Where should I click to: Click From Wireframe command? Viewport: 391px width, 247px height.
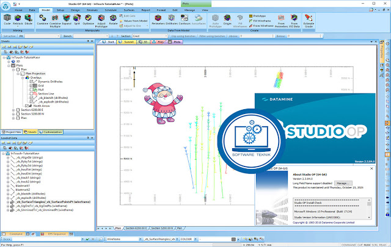[261, 26]
